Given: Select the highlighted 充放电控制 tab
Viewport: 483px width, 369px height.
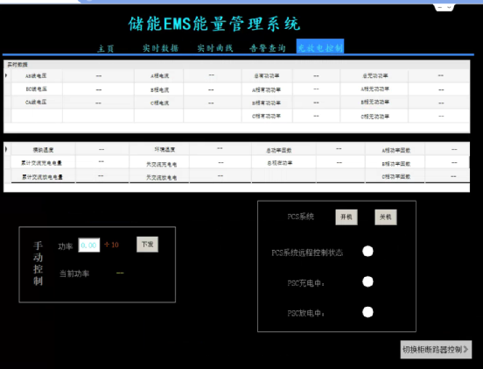Looking at the screenshot, I should coord(320,46).
